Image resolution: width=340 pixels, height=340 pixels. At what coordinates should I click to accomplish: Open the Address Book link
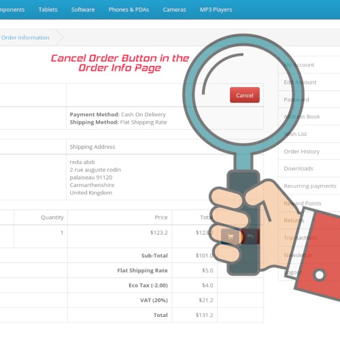click(302, 117)
